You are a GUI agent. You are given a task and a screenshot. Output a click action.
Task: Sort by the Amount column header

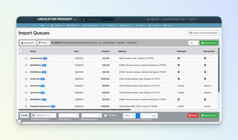[x=106, y=51]
